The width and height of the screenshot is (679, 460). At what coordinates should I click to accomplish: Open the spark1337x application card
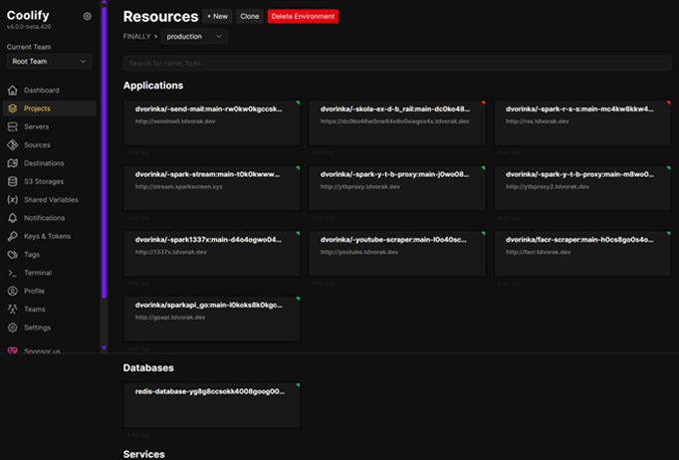click(x=212, y=253)
